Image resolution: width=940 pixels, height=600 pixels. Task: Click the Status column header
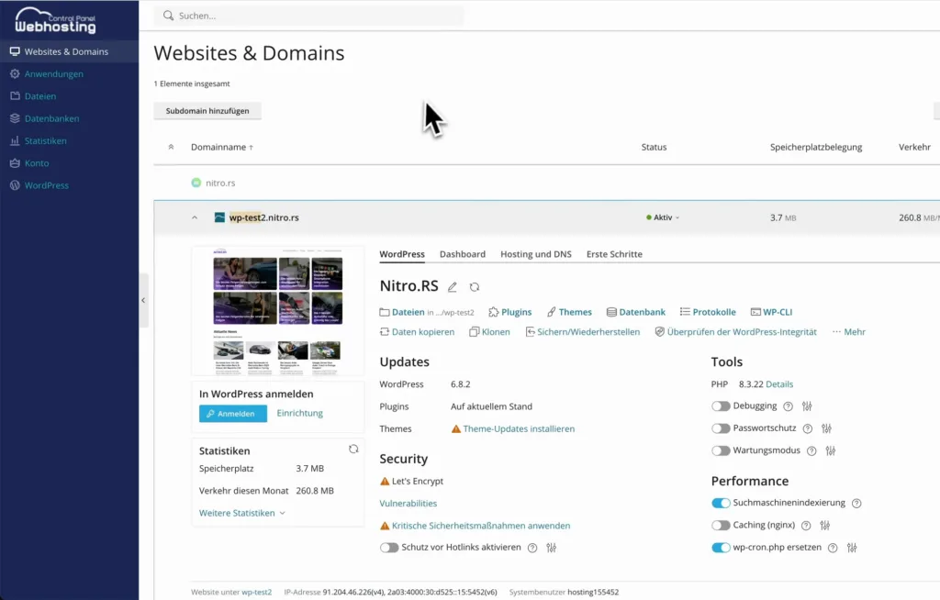(654, 147)
